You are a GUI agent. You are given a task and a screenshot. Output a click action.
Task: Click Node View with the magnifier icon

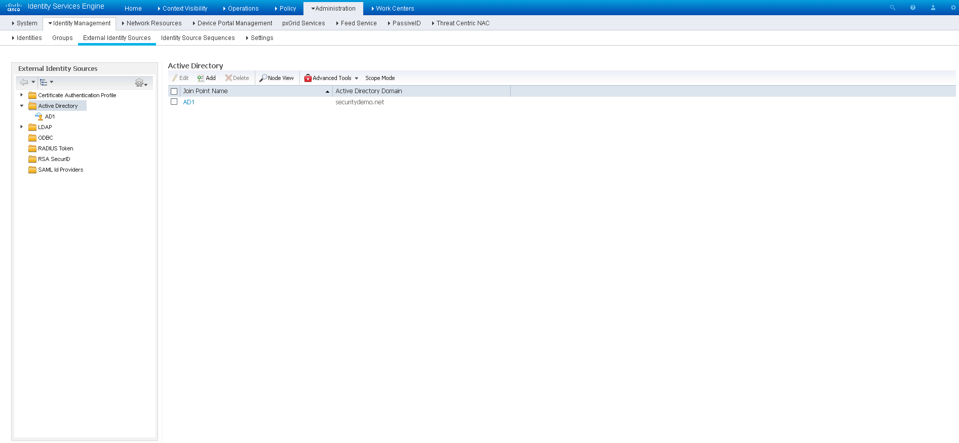[x=277, y=78]
